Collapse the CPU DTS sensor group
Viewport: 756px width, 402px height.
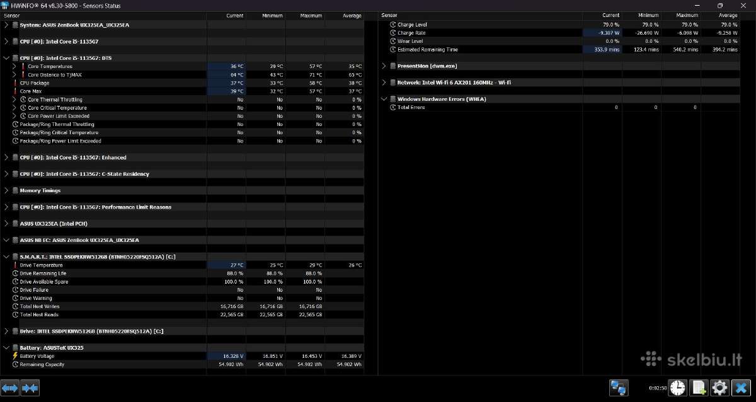(x=6, y=58)
